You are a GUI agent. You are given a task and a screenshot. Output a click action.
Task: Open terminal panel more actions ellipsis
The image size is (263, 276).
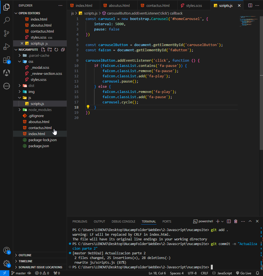click(x=243, y=221)
